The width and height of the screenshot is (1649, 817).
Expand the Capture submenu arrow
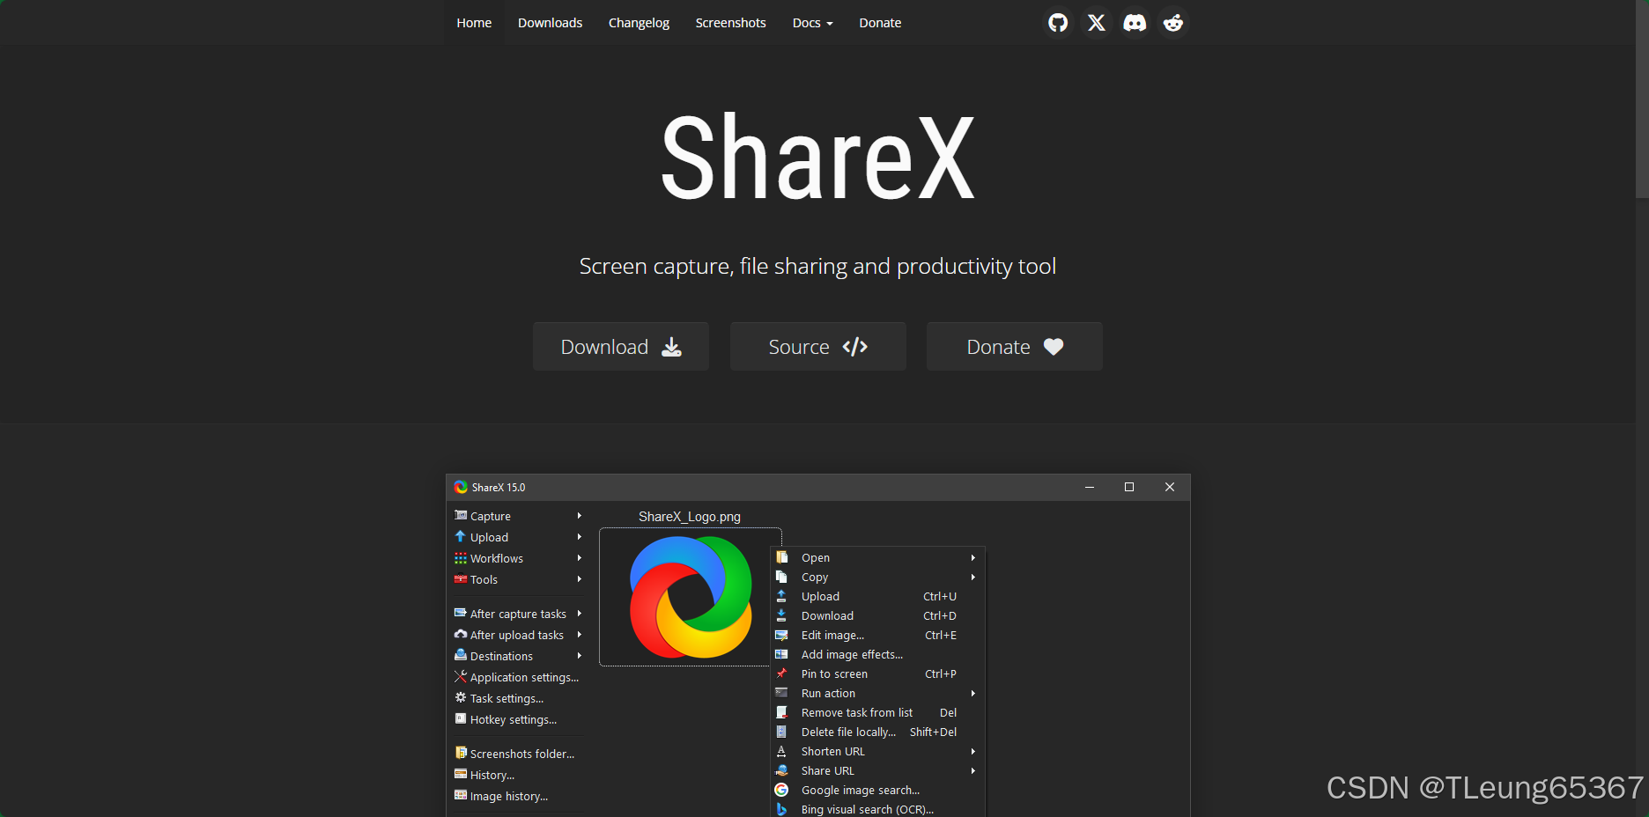pos(580,516)
